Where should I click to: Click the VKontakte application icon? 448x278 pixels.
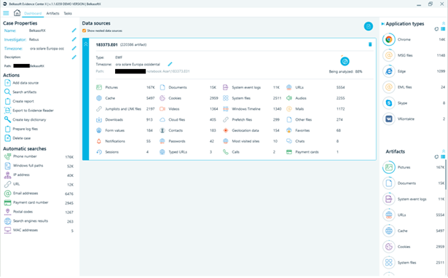[388, 119]
